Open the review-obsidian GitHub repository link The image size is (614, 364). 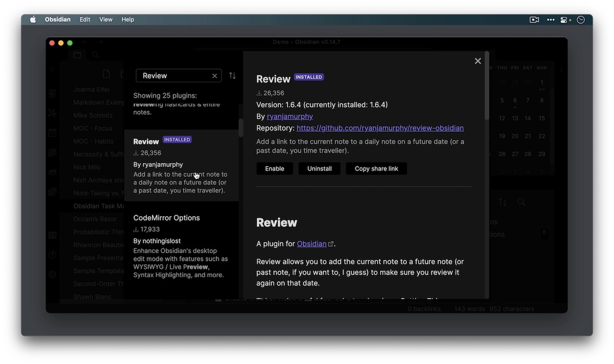pyautogui.click(x=380, y=128)
